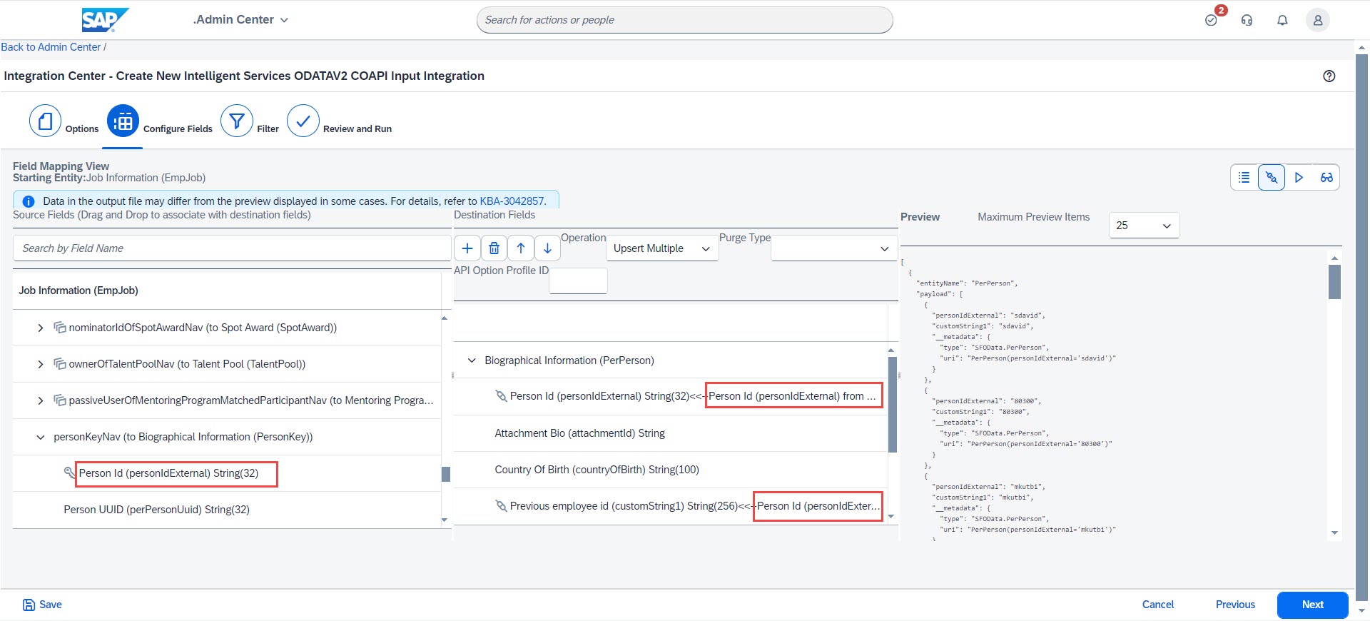
Task: Switch to list view icon
Action: click(x=1244, y=177)
